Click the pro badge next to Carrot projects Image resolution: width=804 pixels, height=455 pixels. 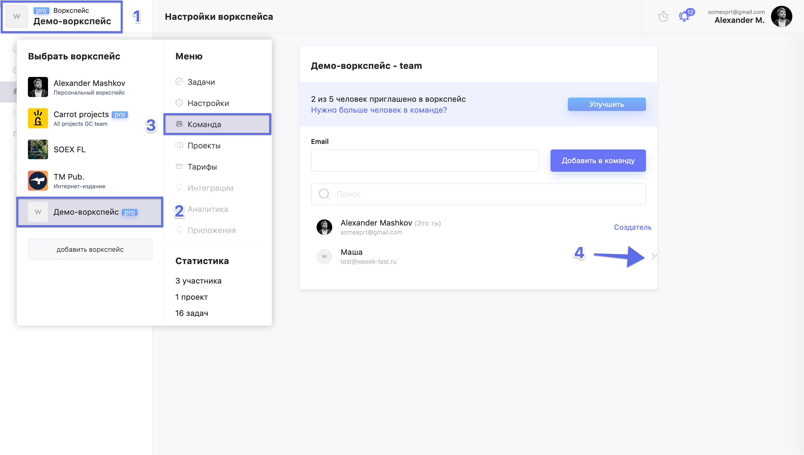[x=119, y=115]
